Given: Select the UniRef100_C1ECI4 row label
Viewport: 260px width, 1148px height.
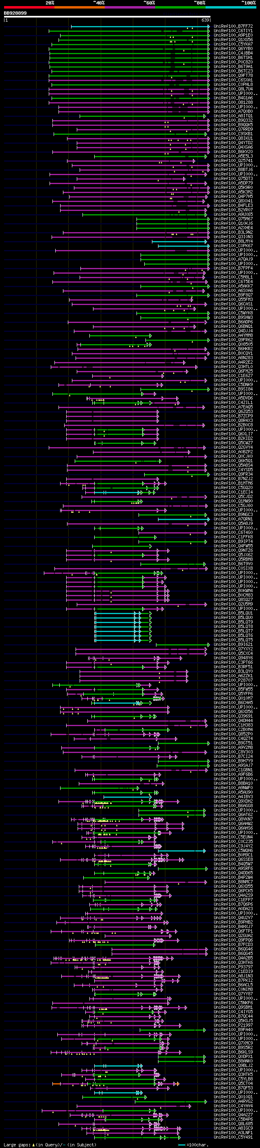Looking at the screenshot, I should click(233, 492).
